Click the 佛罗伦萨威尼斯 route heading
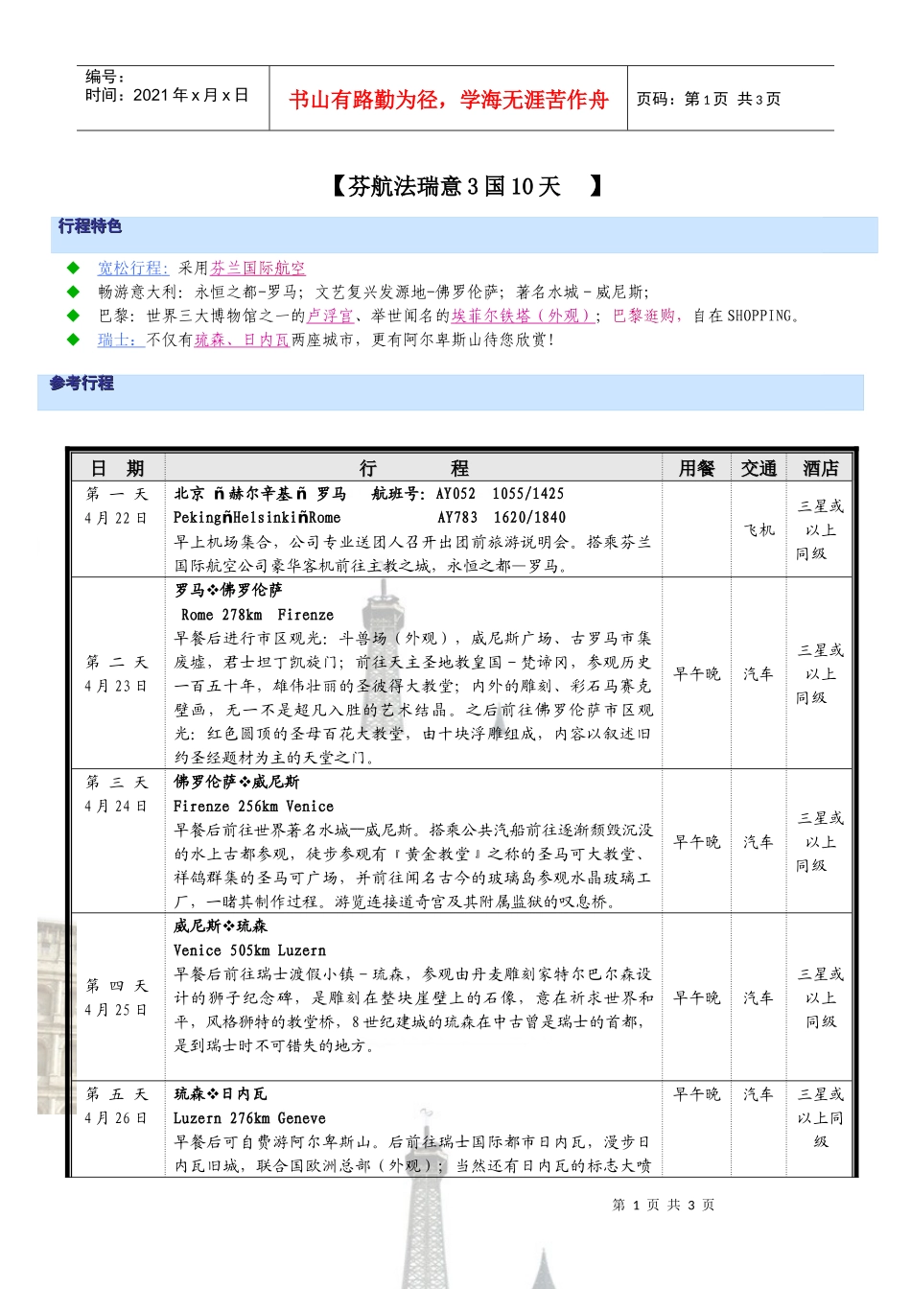911x1289 pixels. click(x=236, y=782)
